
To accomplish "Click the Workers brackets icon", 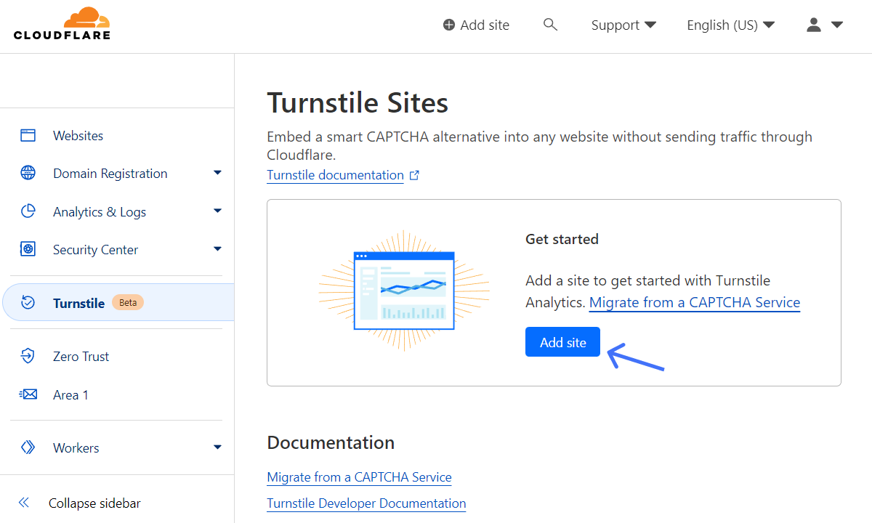I will point(28,447).
